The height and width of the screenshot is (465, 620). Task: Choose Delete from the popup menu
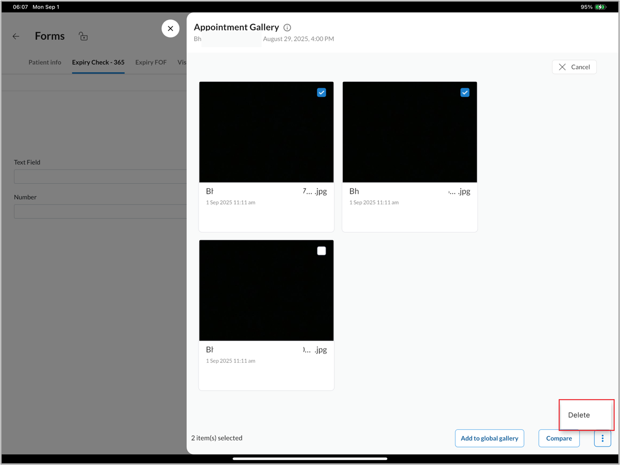click(579, 415)
